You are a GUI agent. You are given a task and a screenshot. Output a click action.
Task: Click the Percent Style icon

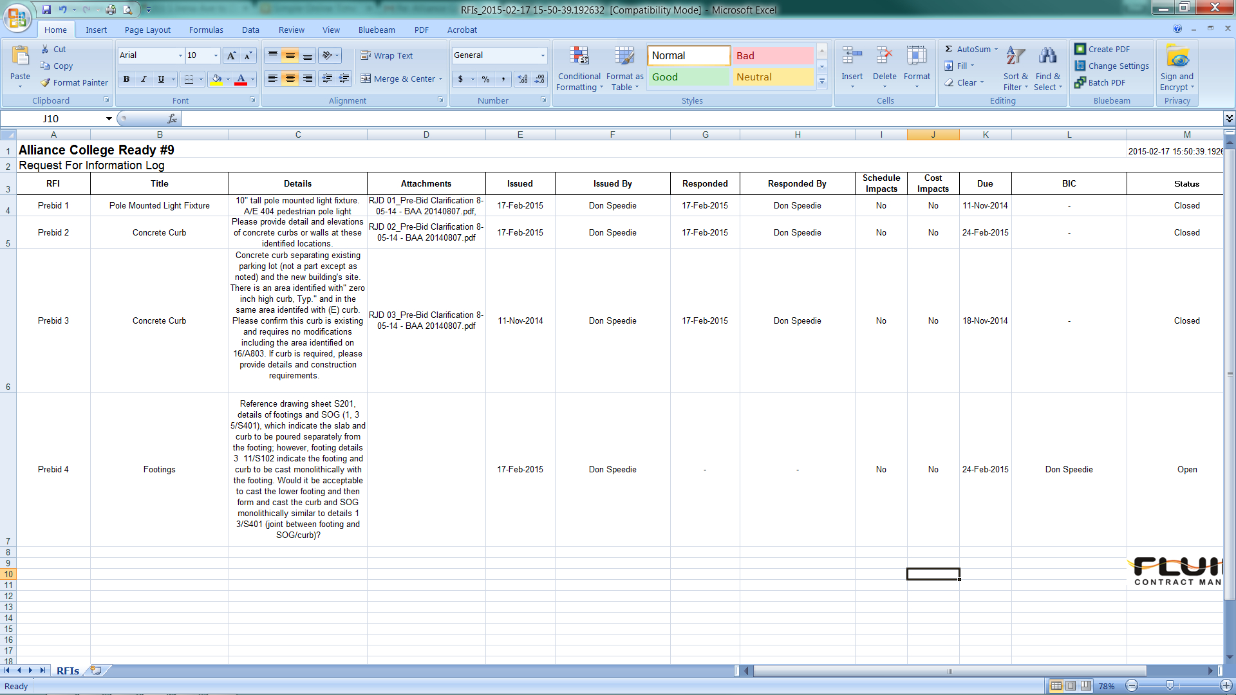485,79
